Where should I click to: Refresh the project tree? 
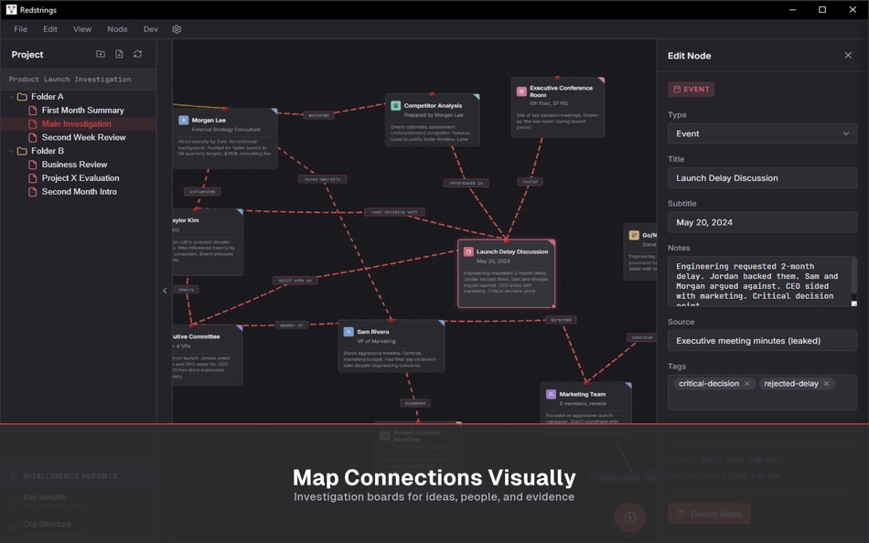point(136,54)
